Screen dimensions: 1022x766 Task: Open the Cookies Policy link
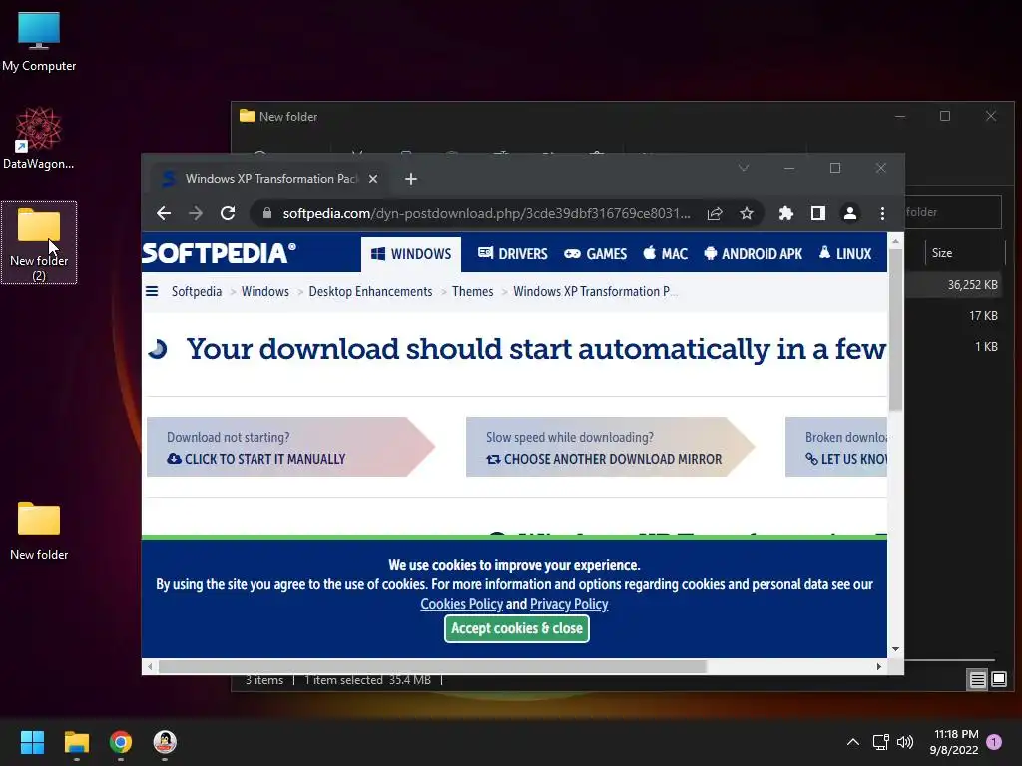click(461, 604)
